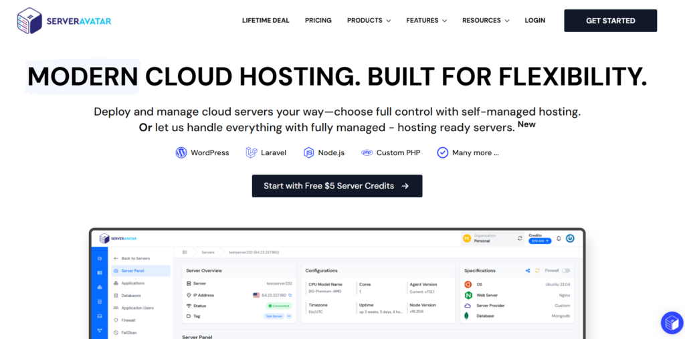Click the Custom PHP label
Viewport: 685px width, 339px height.
pos(399,153)
